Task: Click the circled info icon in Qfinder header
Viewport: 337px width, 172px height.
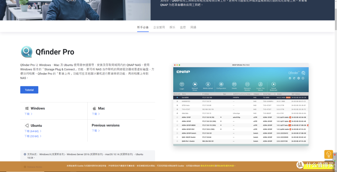Action: tap(303, 78)
